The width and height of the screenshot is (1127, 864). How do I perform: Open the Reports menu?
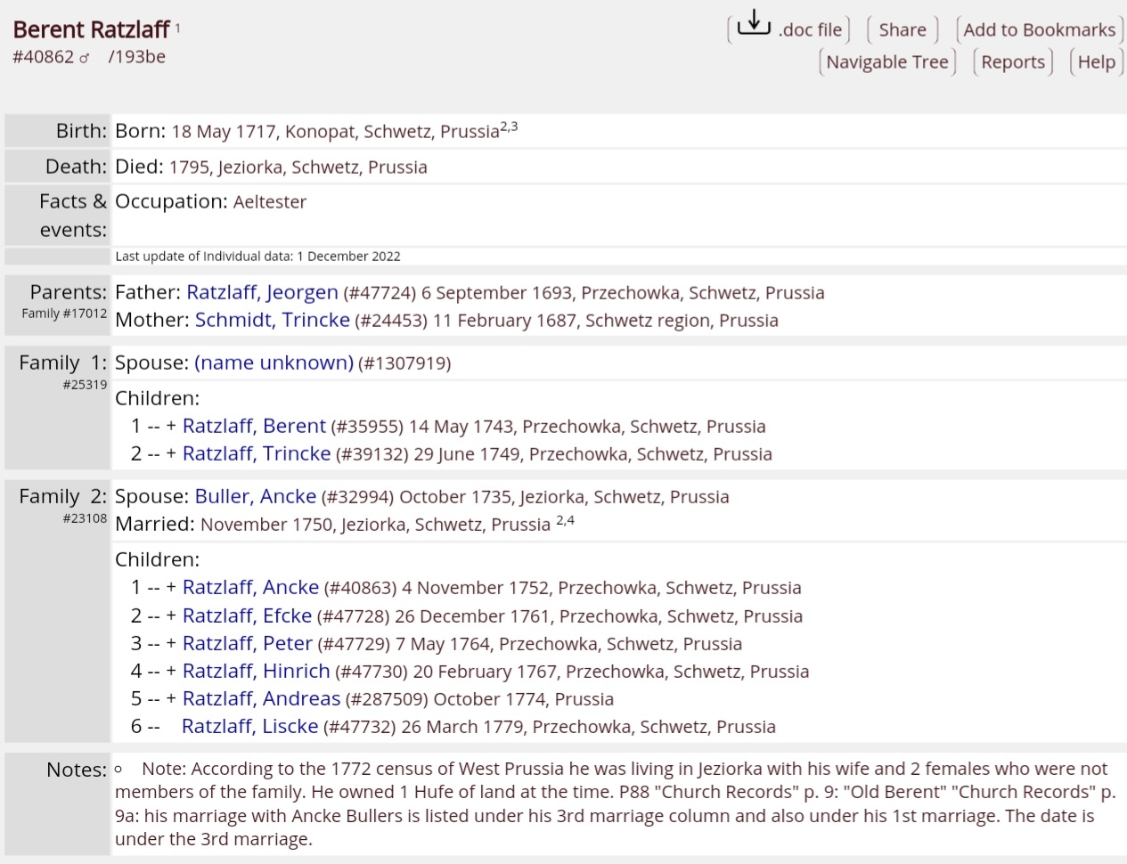pyautogui.click(x=1013, y=62)
